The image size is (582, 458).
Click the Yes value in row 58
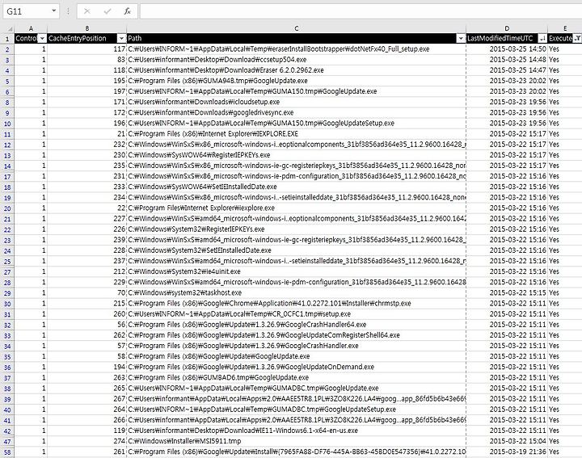[554, 452]
